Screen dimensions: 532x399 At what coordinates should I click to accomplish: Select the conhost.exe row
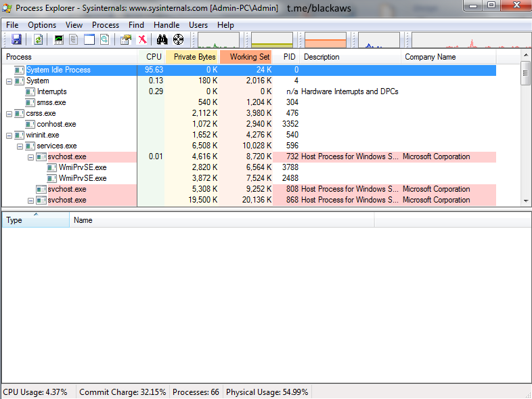click(249, 124)
